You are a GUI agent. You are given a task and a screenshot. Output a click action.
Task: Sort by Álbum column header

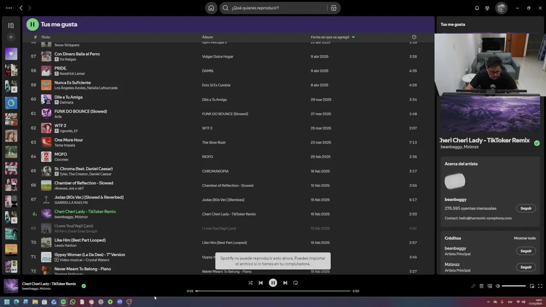(207, 37)
